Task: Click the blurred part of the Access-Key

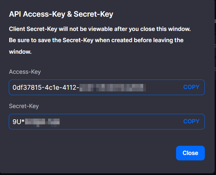Action: (x=112, y=88)
